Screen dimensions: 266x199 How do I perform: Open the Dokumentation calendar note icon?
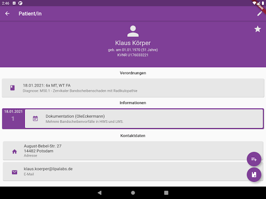(x=35, y=119)
